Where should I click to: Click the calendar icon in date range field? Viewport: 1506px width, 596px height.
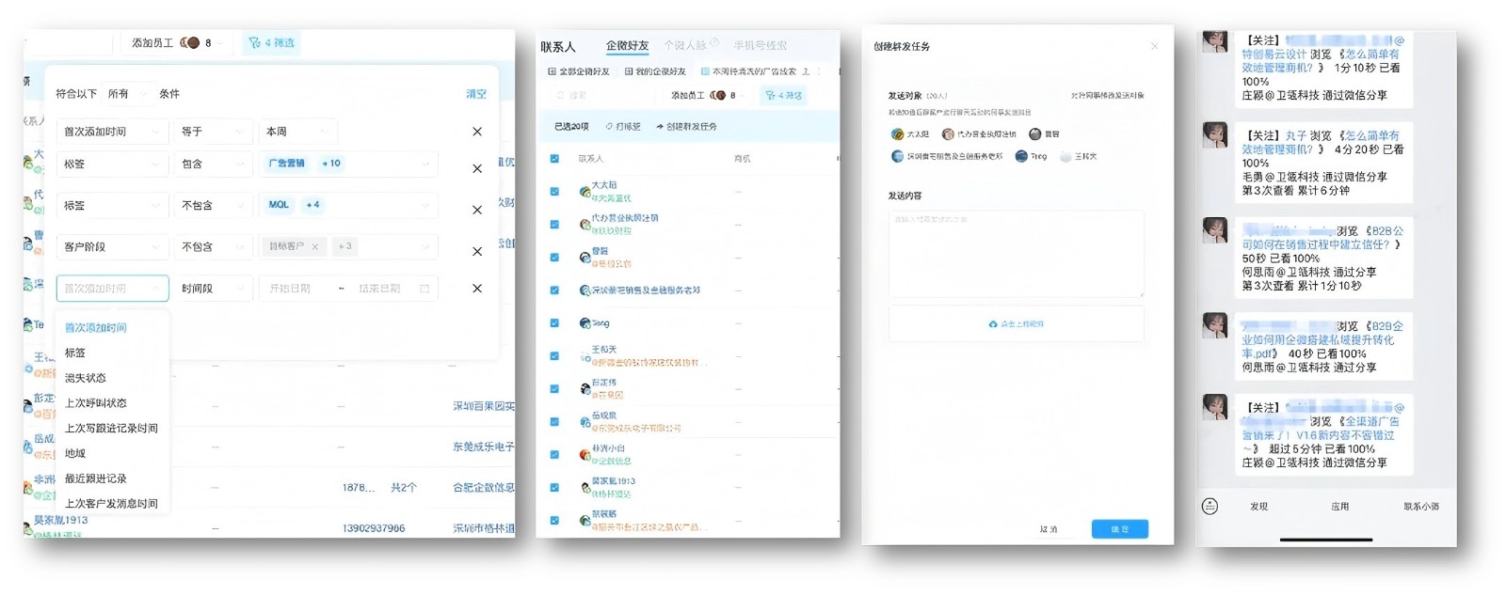point(425,289)
